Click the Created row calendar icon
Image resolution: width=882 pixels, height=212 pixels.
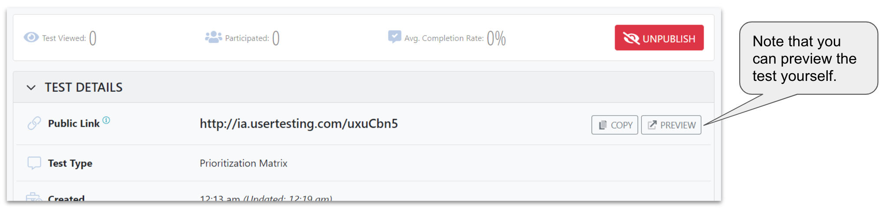[x=33, y=197]
